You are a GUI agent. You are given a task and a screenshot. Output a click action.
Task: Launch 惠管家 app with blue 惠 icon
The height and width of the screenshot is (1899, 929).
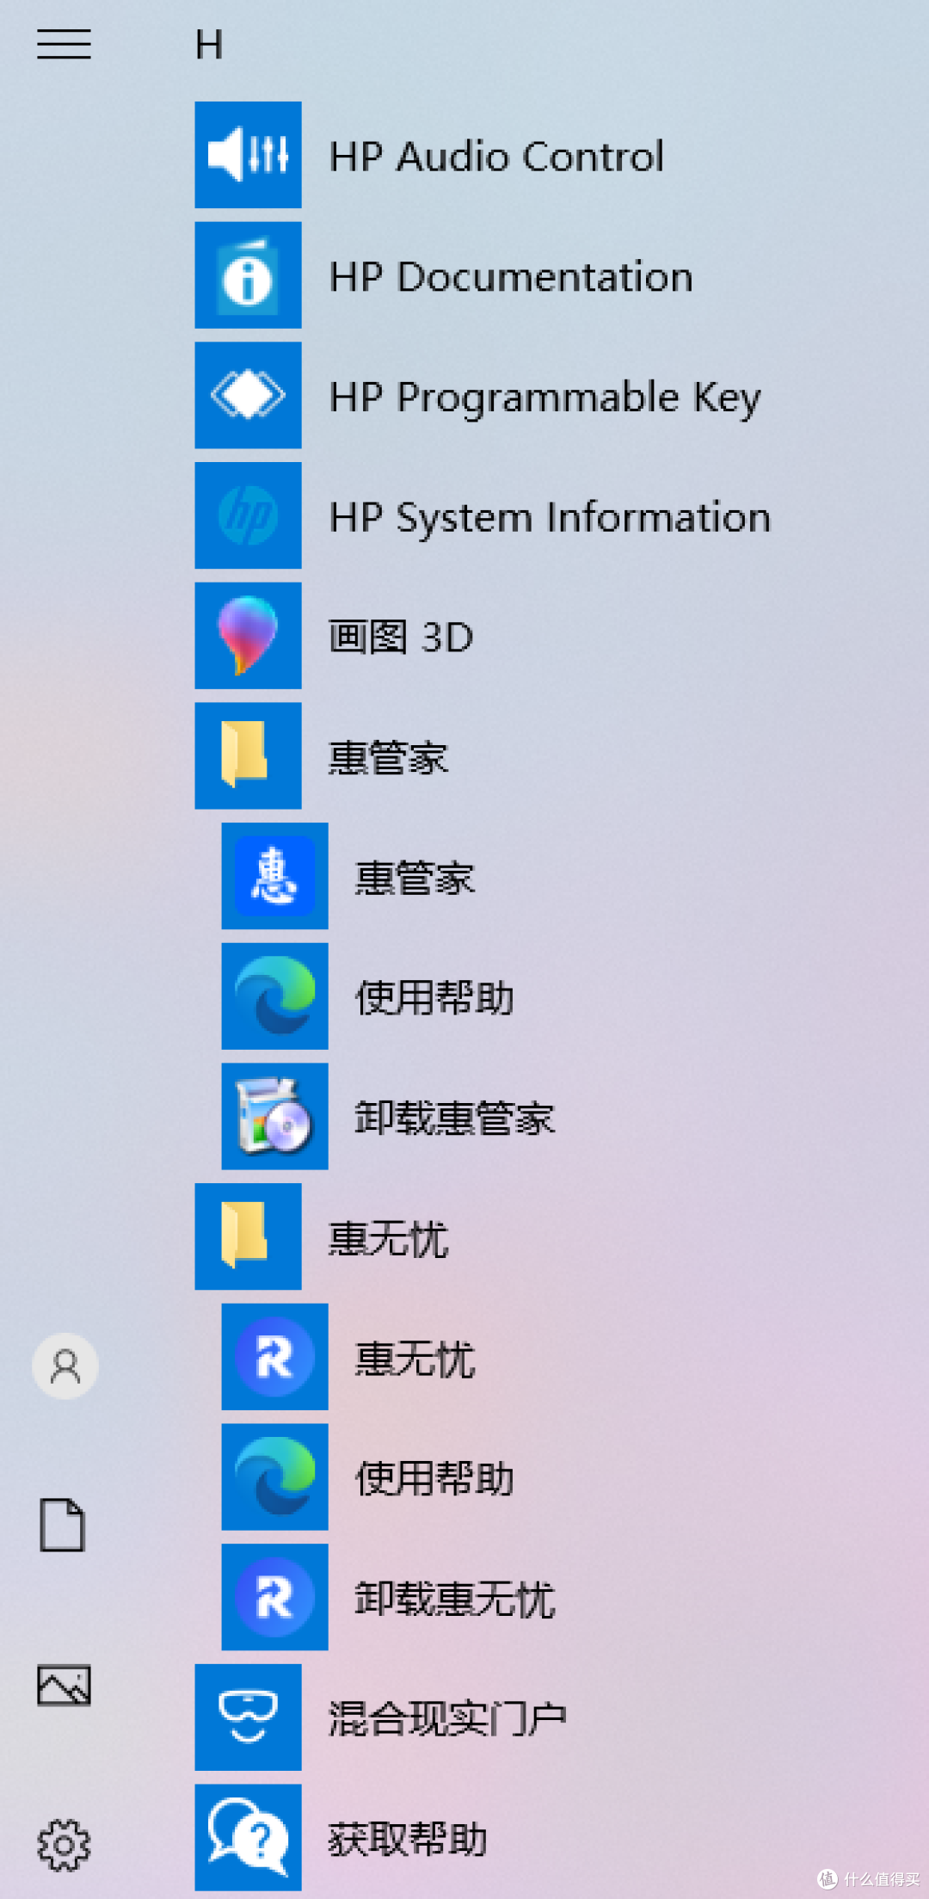(x=274, y=876)
